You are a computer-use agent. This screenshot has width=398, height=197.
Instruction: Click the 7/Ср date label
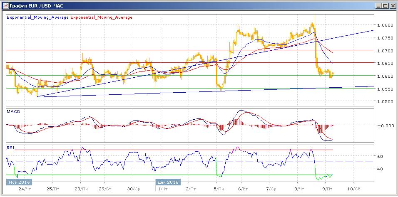271,189
